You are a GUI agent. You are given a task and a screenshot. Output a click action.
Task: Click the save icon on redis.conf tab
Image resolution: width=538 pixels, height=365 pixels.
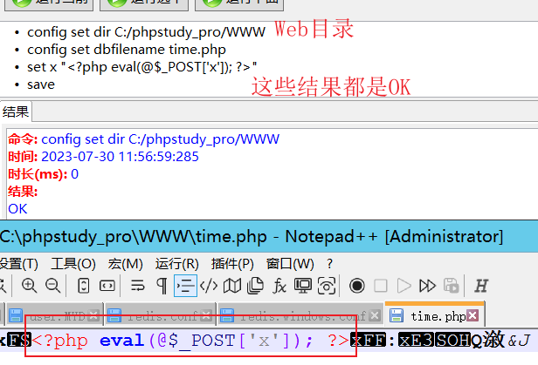114,315
